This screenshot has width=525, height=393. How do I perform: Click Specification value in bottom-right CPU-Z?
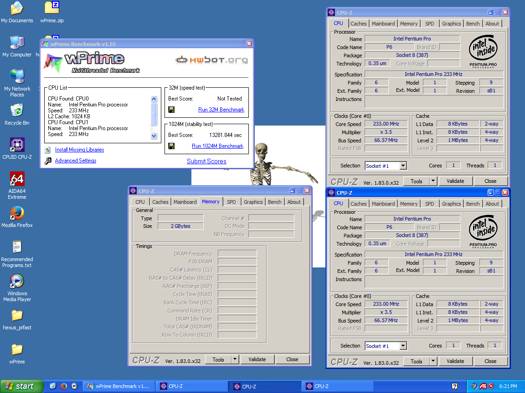coord(433,254)
